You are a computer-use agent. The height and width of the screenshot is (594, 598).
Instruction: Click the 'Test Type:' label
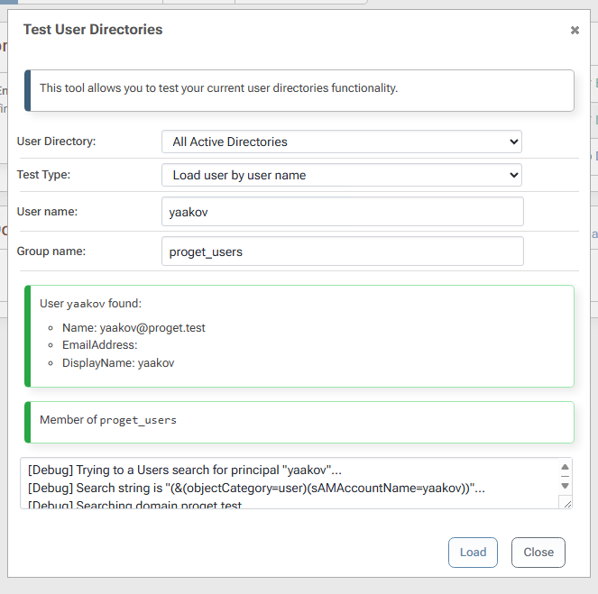coord(43,175)
